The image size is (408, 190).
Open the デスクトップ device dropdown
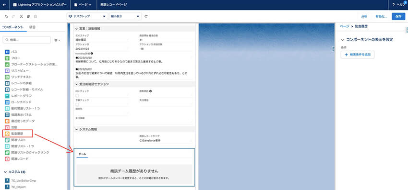point(87,16)
